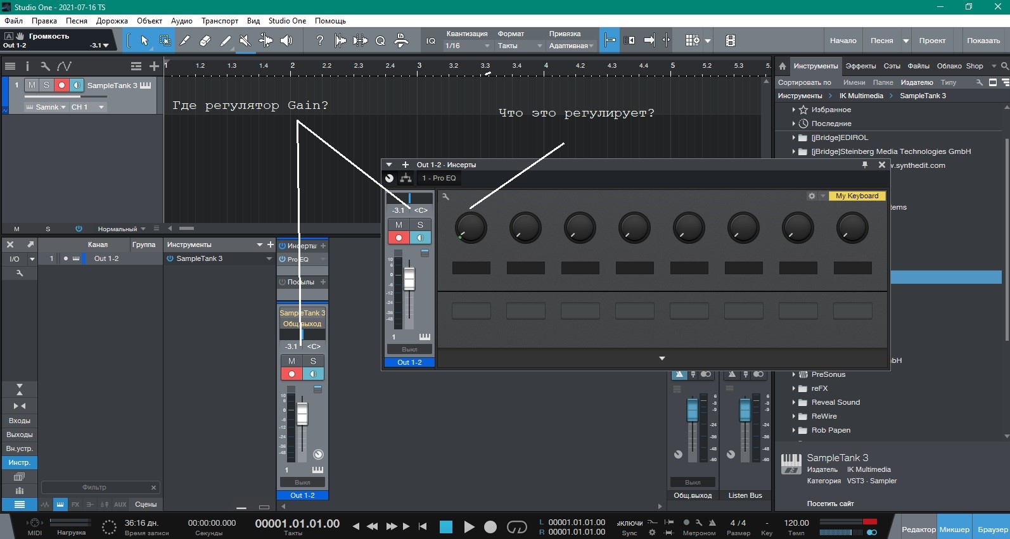
Task: Toggle Inserts section power in mixer channel
Action: coord(283,245)
